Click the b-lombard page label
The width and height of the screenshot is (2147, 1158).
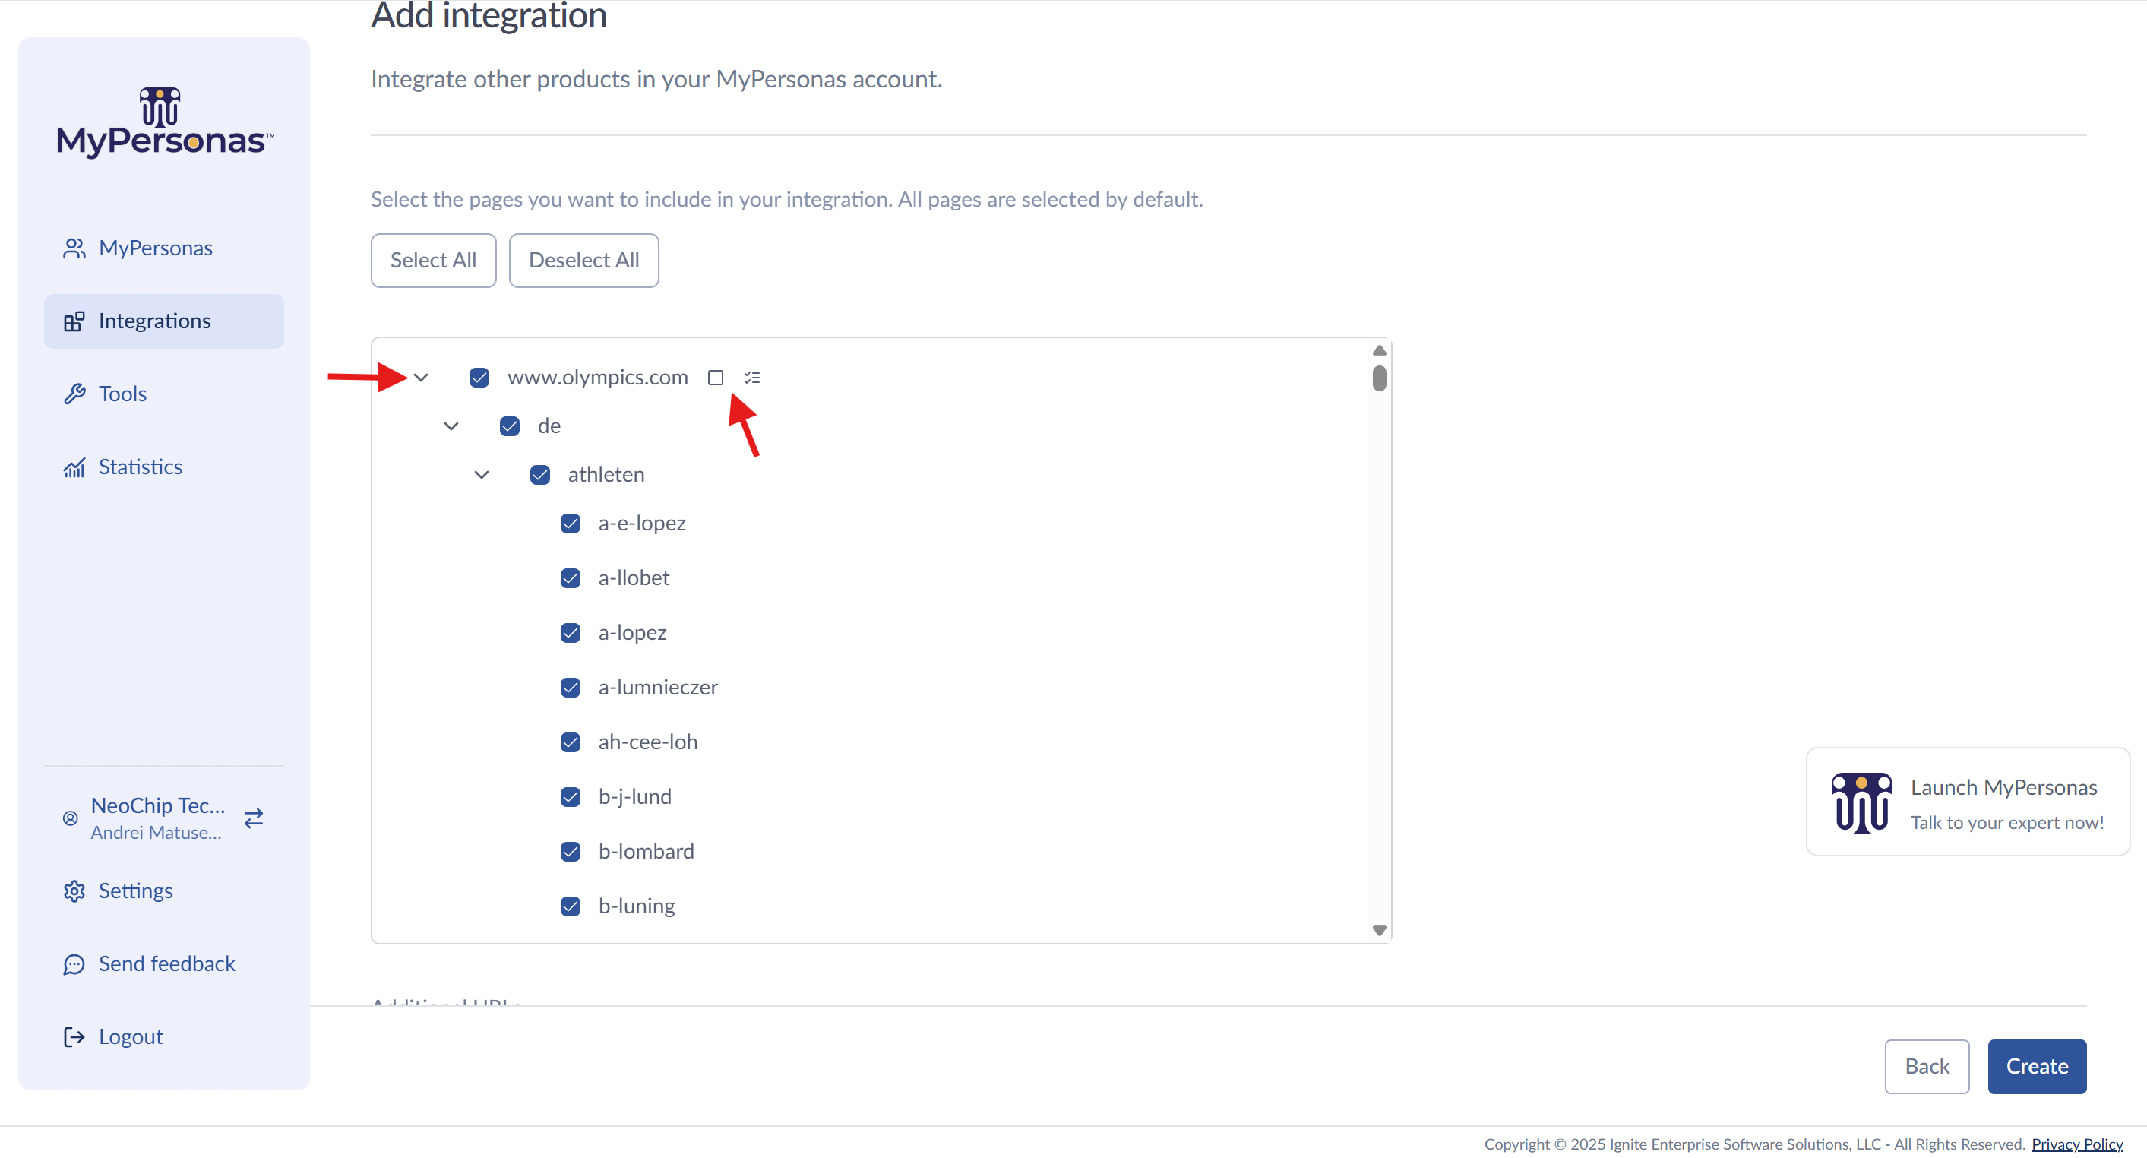(646, 851)
